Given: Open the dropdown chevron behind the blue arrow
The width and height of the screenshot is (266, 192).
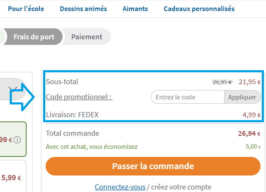Looking at the screenshot, I should 13,88.
